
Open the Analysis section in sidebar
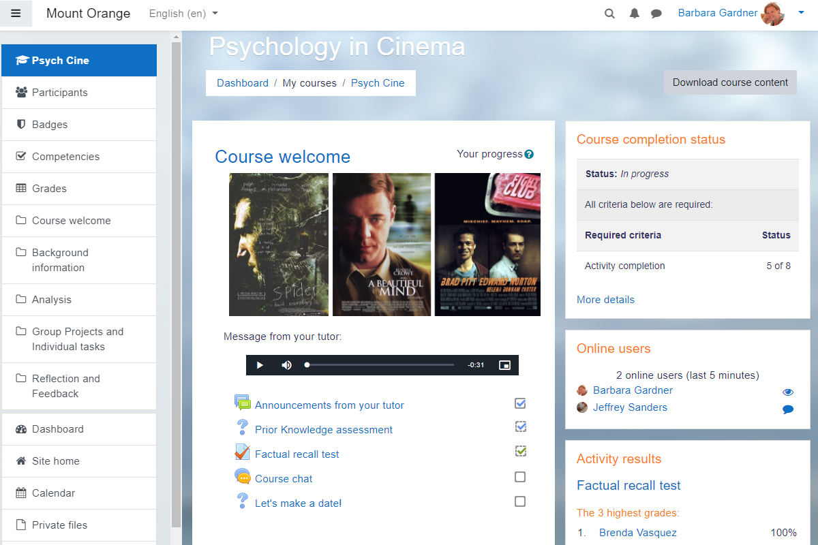pyautogui.click(x=79, y=299)
